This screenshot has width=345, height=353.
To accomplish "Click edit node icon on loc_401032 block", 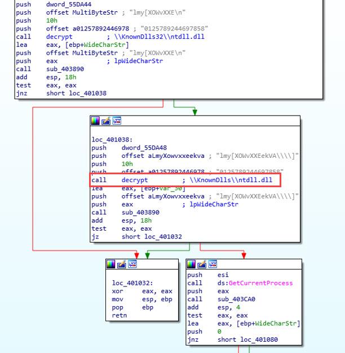I will [x=122, y=264].
